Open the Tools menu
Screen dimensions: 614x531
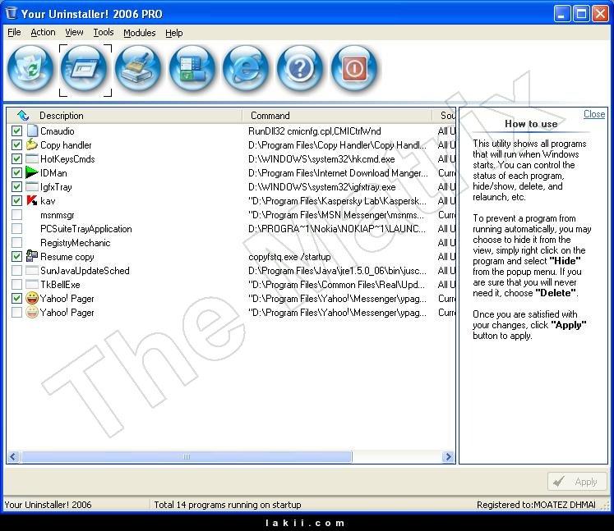click(104, 33)
